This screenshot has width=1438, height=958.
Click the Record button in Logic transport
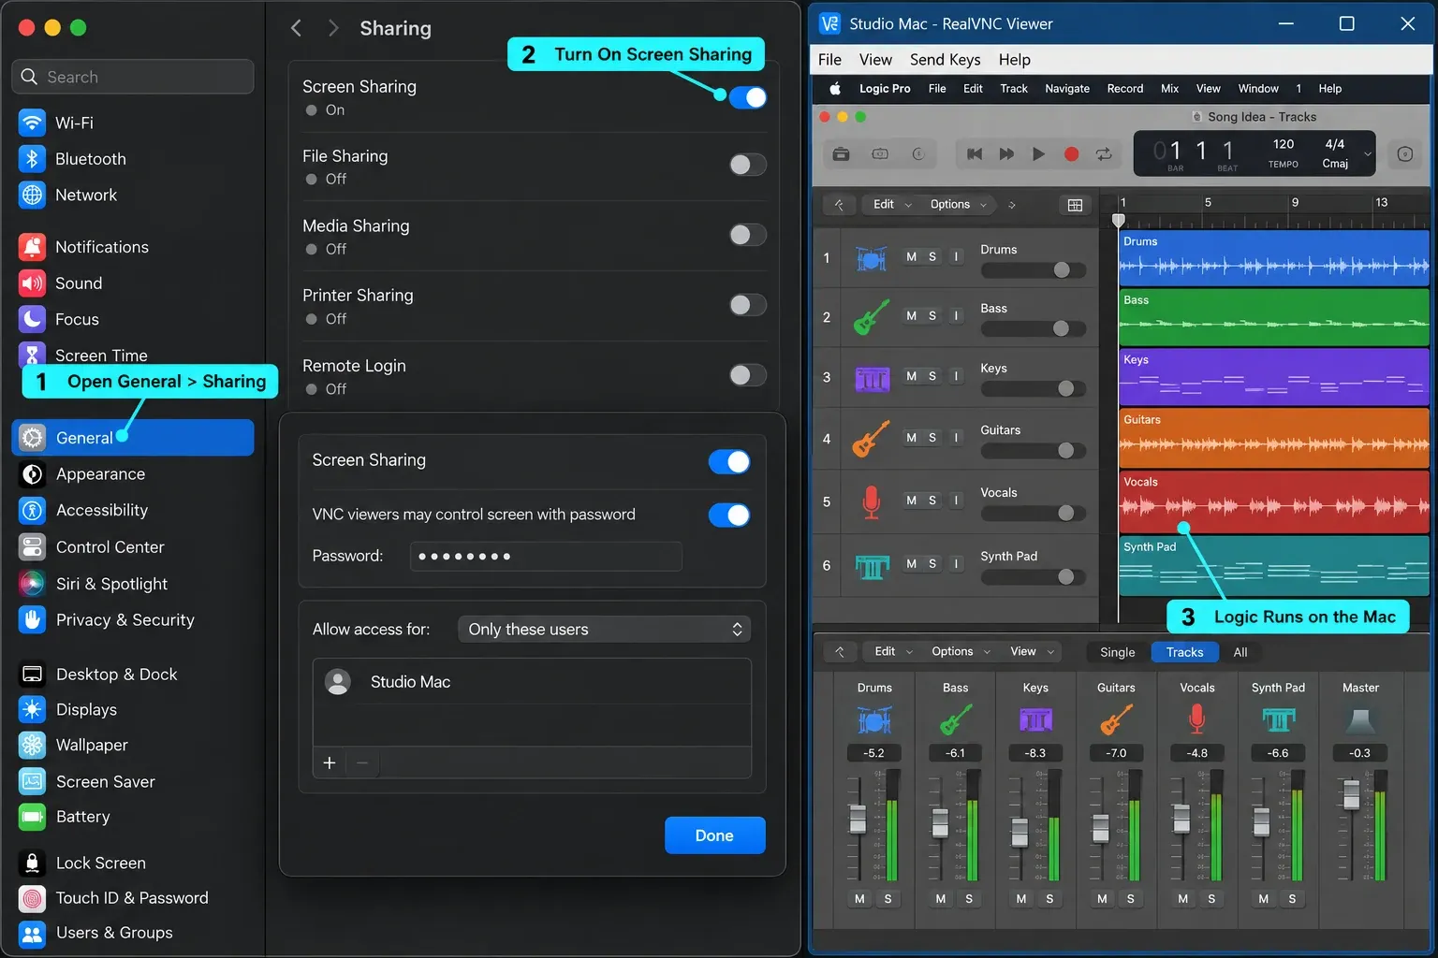(x=1071, y=154)
